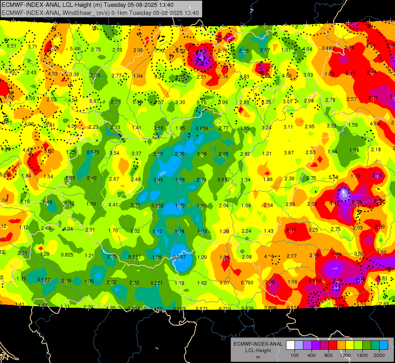
Task: Click the wind shear value 1.62
Action: click(x=202, y=283)
